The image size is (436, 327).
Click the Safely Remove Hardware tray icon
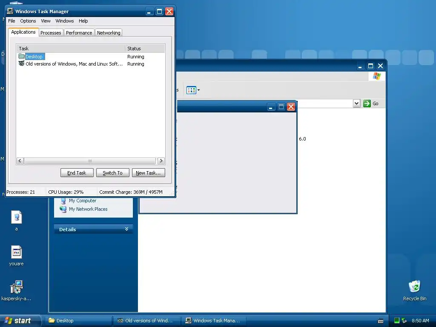(404, 321)
